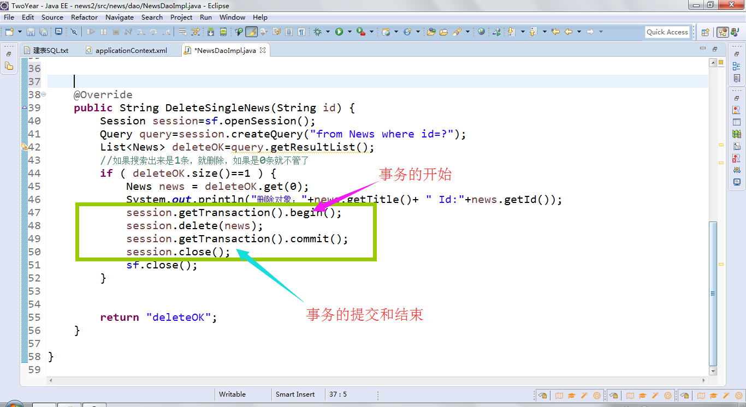Click the Open Type folder icon
746x407 pixels.
pyautogui.click(x=431, y=32)
